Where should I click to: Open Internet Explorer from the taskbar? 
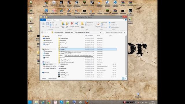click(42, 102)
